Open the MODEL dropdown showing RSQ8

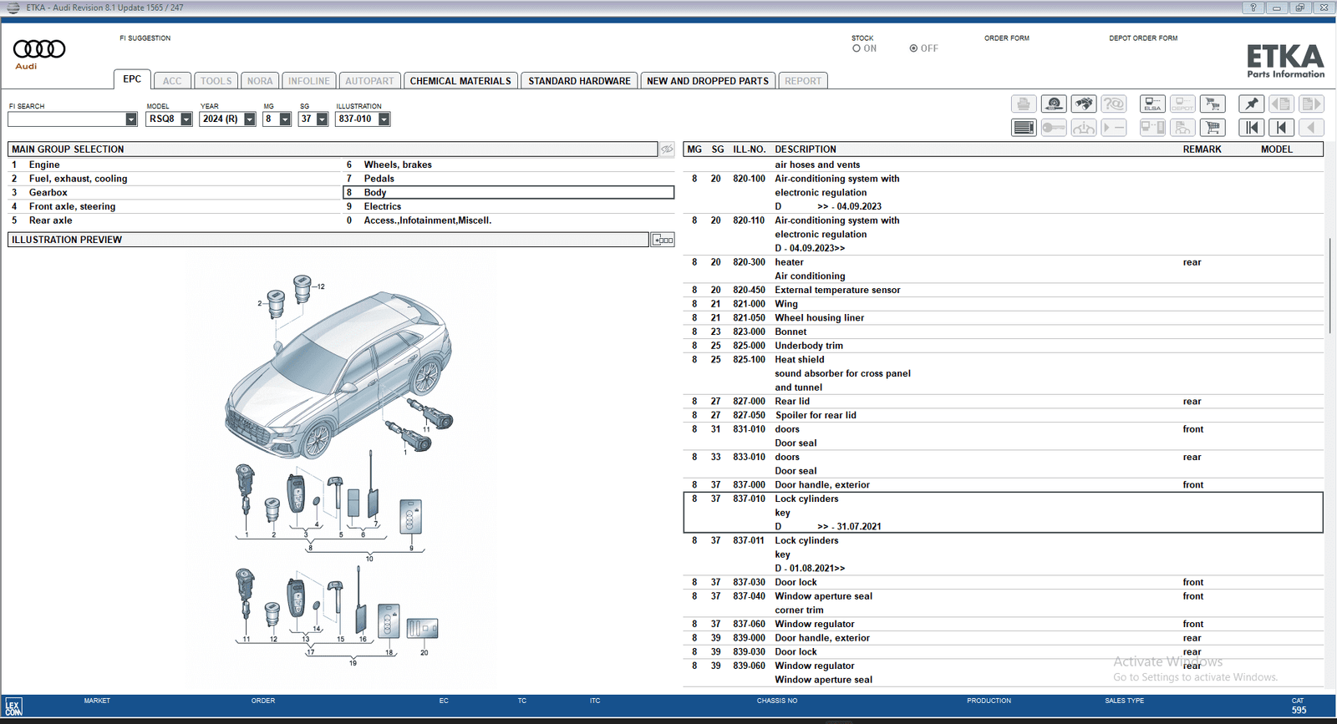(x=186, y=119)
